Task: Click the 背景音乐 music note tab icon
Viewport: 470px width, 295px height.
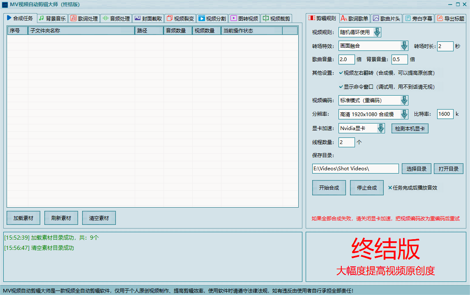Action: click(x=41, y=18)
